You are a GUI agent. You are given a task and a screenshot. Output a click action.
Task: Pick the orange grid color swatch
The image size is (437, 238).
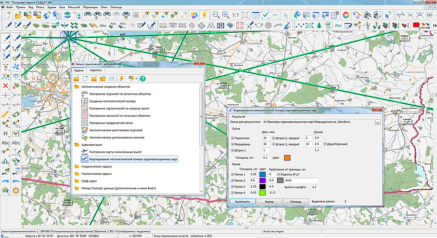(x=286, y=158)
